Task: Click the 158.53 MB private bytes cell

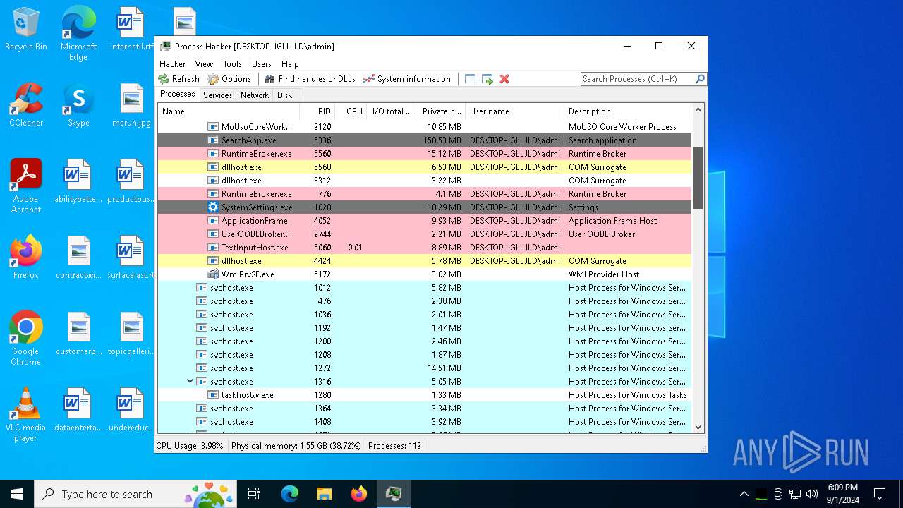Action: click(x=442, y=140)
